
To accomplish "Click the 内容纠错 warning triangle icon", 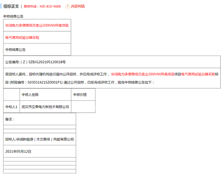I will [x=68, y=6].
